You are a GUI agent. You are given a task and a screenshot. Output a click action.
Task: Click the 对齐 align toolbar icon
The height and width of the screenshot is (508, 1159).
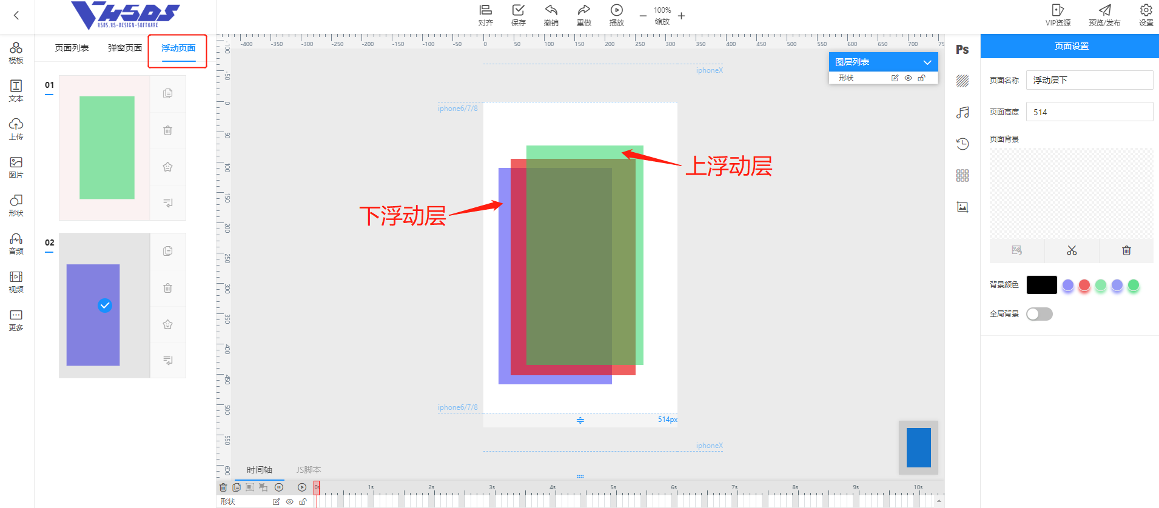[x=486, y=15]
